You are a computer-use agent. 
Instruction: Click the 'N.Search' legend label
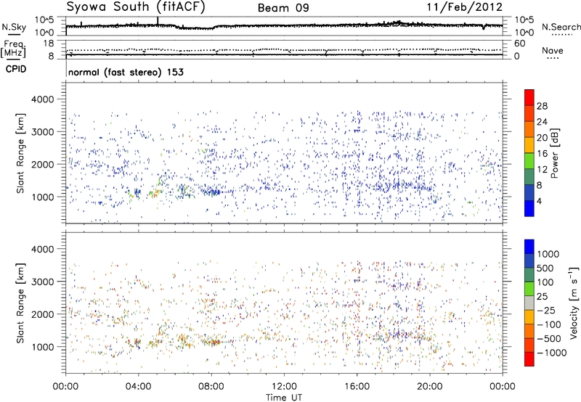(561, 27)
